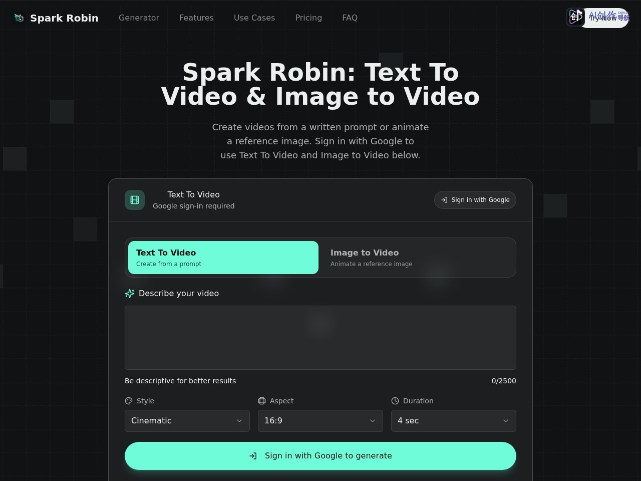Click the login arrow icon in header Sign in with Google

444,200
